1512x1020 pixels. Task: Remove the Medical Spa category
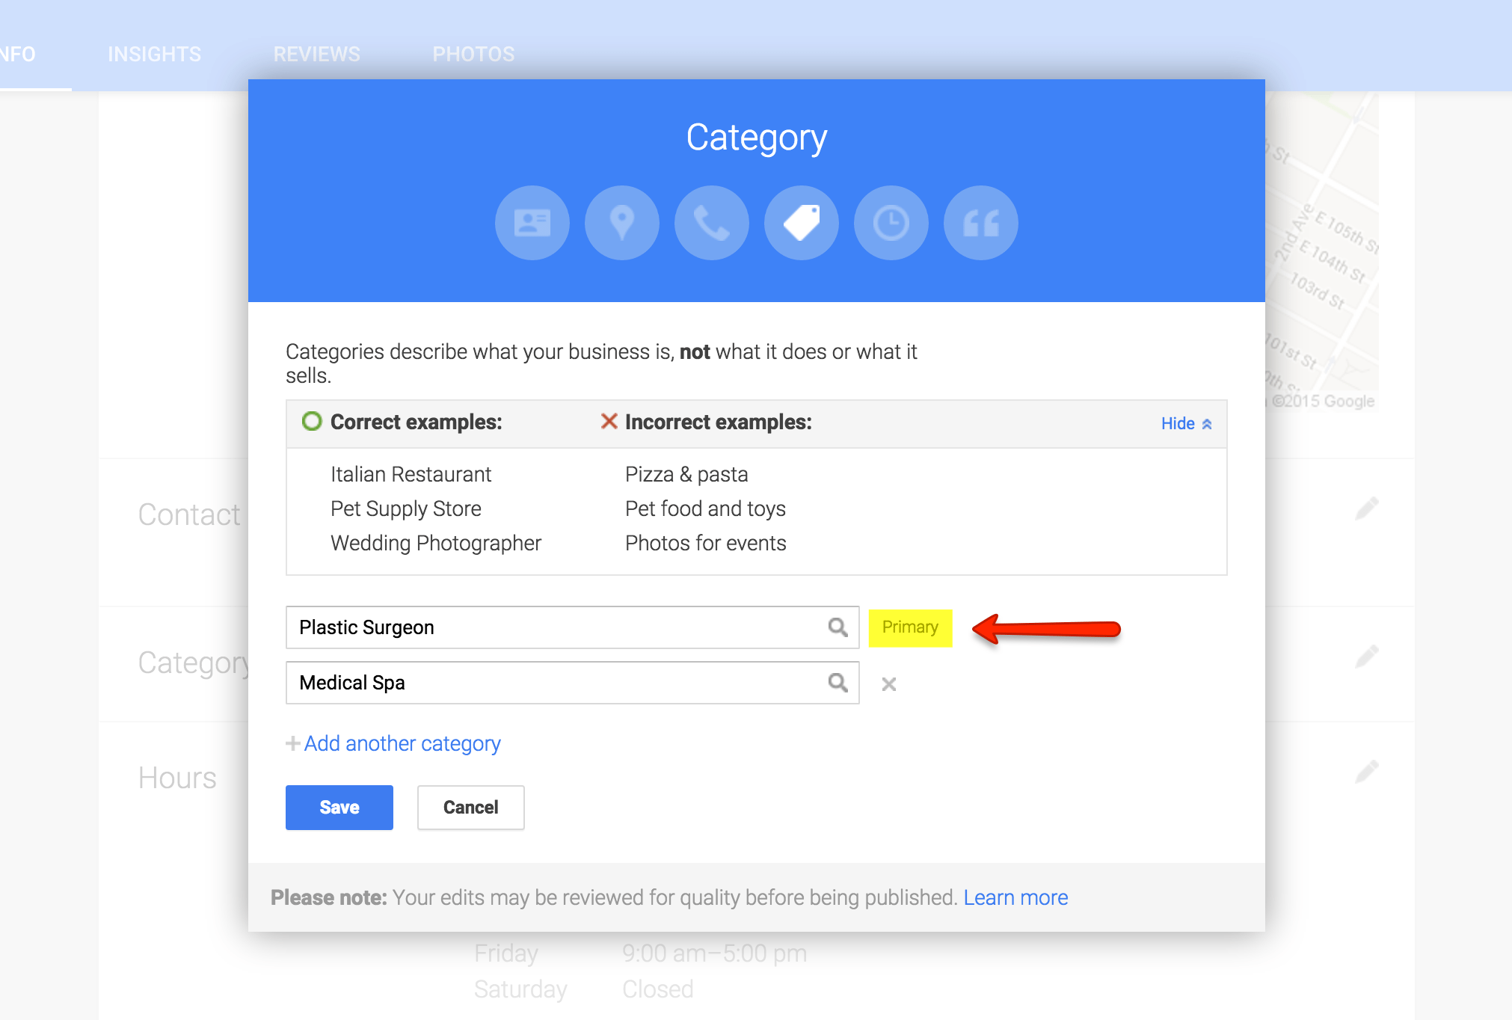click(x=888, y=683)
